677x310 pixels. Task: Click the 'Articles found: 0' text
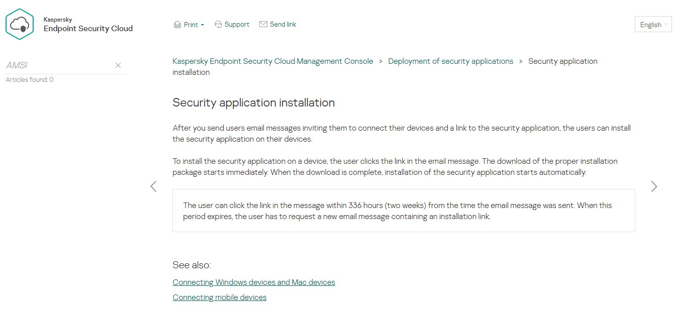coord(30,79)
